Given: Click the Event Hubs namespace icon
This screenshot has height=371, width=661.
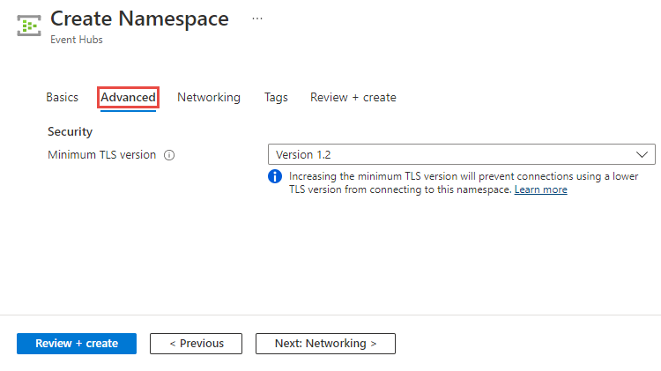Looking at the screenshot, I should click(x=29, y=26).
